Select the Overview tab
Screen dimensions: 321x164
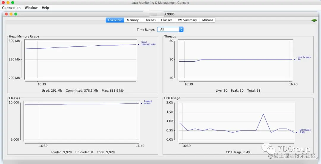[115, 20]
